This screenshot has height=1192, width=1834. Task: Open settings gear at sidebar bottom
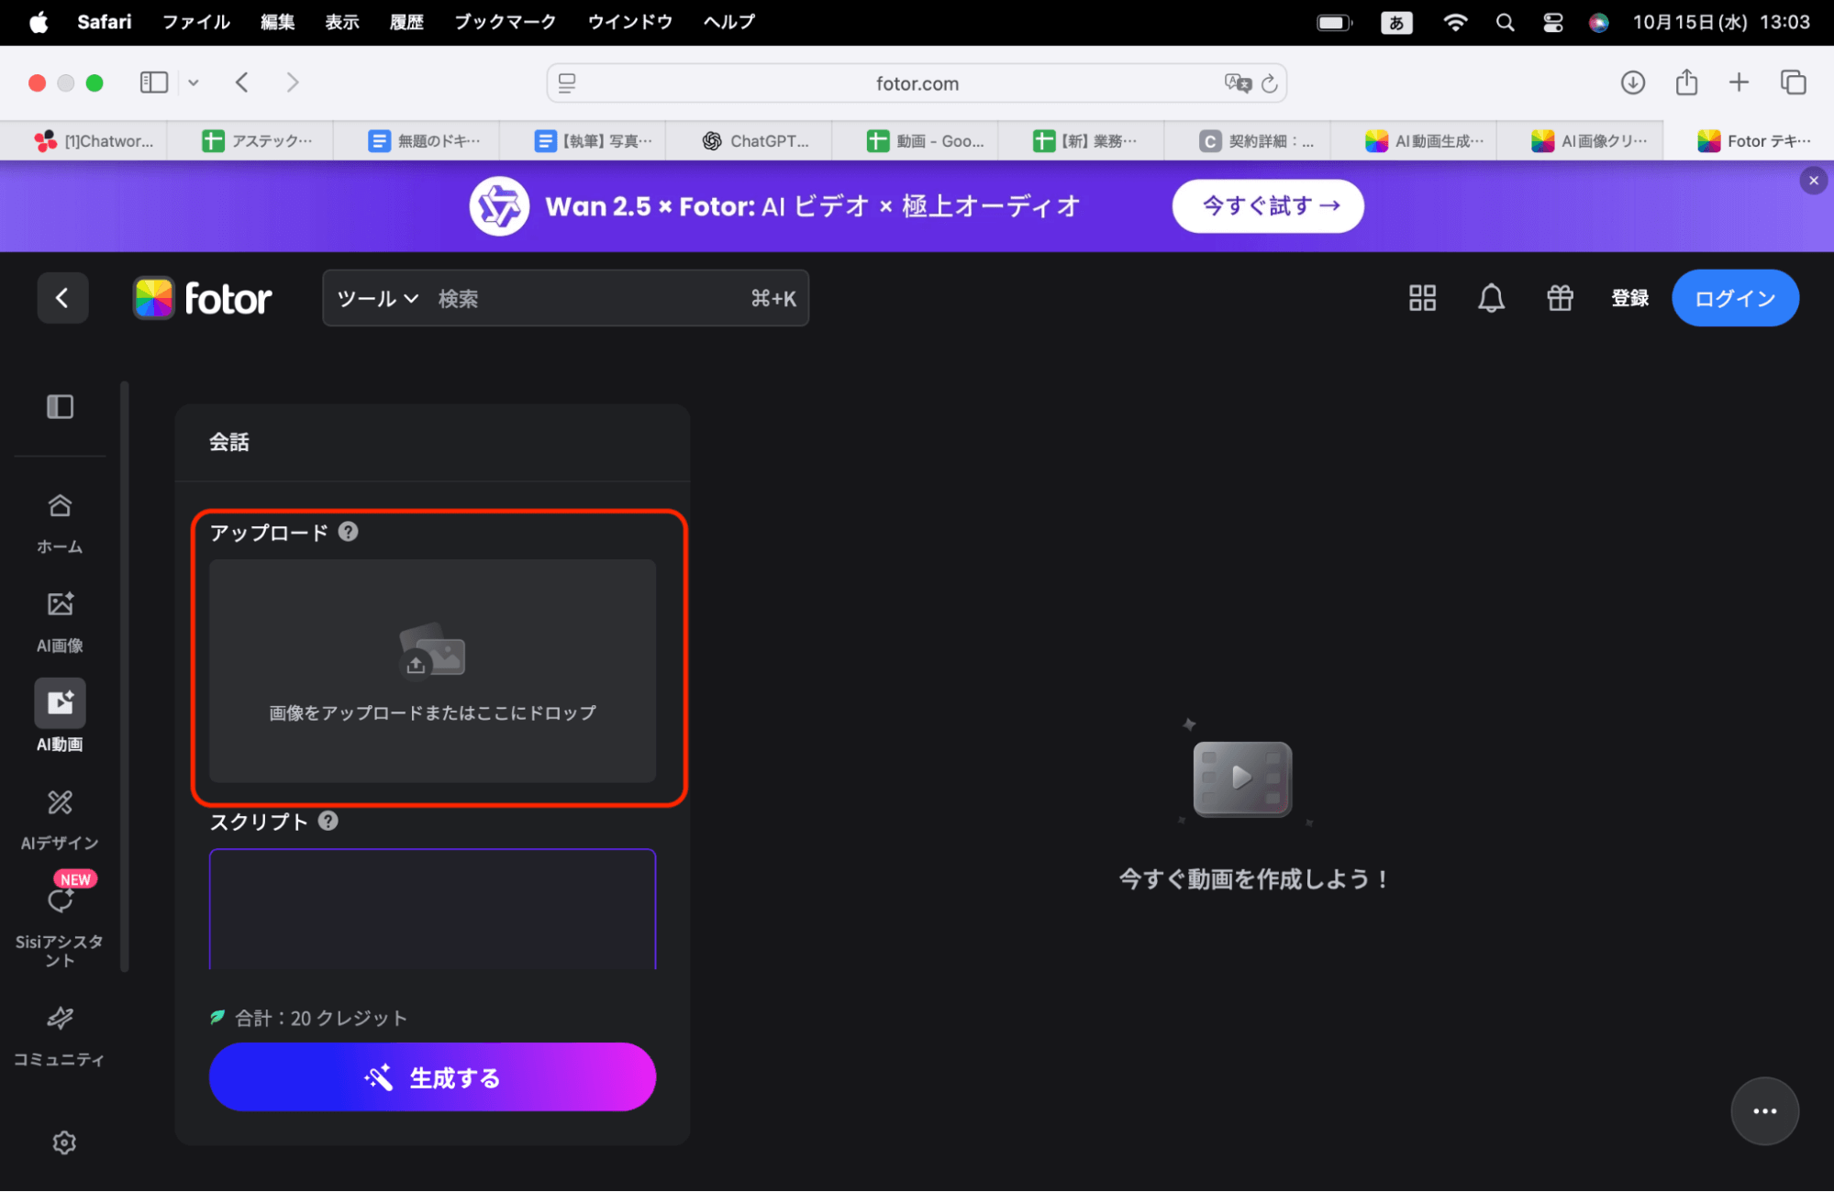point(63,1142)
